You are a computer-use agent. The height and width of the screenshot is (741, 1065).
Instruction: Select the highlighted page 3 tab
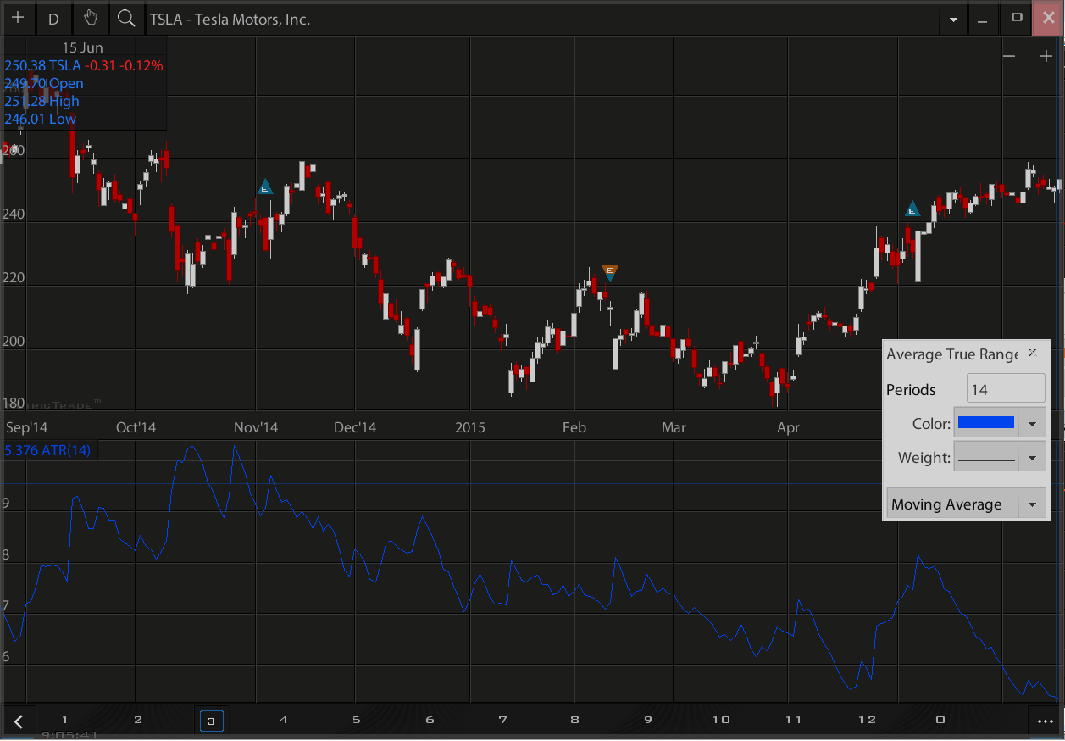211,721
